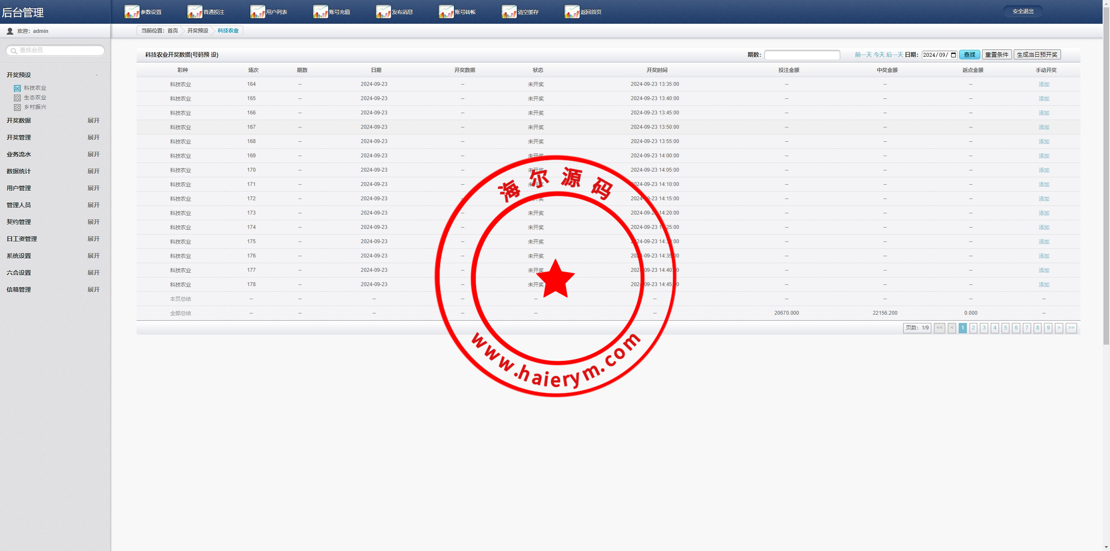The height and width of the screenshot is (551, 1110).
Task: Click 添加 for round 170
Action: pos(1044,170)
